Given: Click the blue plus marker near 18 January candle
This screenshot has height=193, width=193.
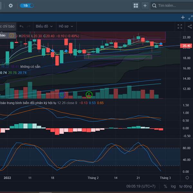Looking at the screenshot, I should pyautogui.click(x=52, y=51).
